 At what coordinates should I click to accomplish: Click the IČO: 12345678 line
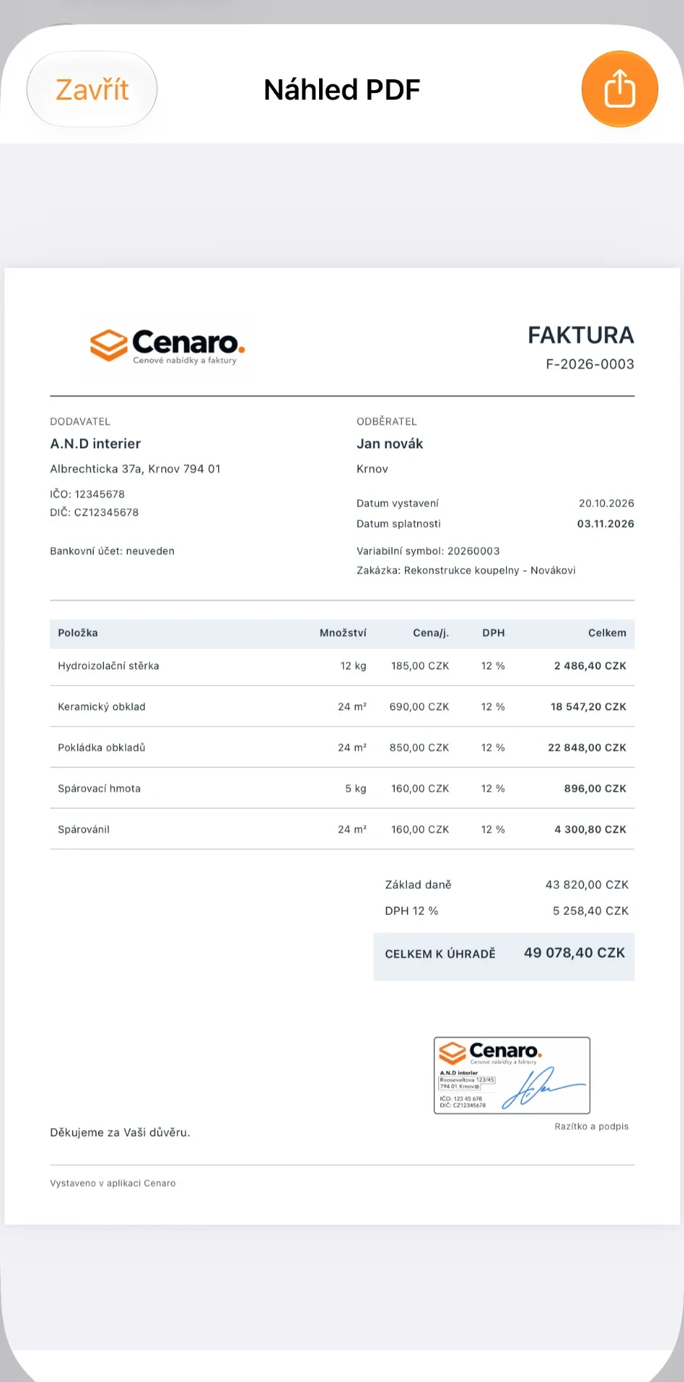tap(87, 495)
